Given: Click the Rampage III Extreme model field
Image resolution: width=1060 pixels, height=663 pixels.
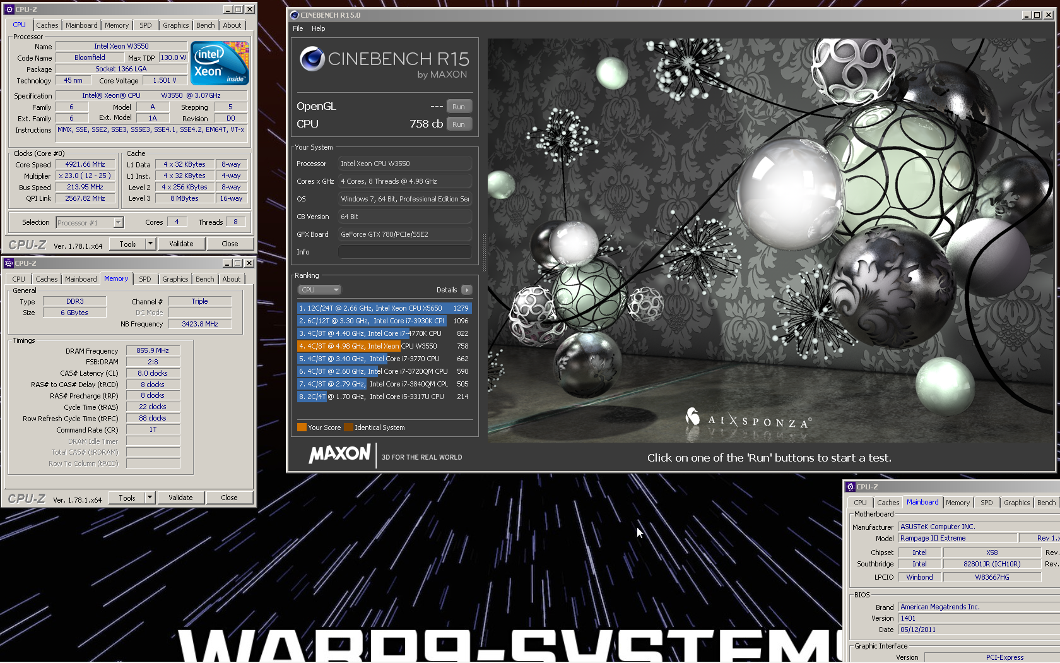Looking at the screenshot, I should pos(958,538).
